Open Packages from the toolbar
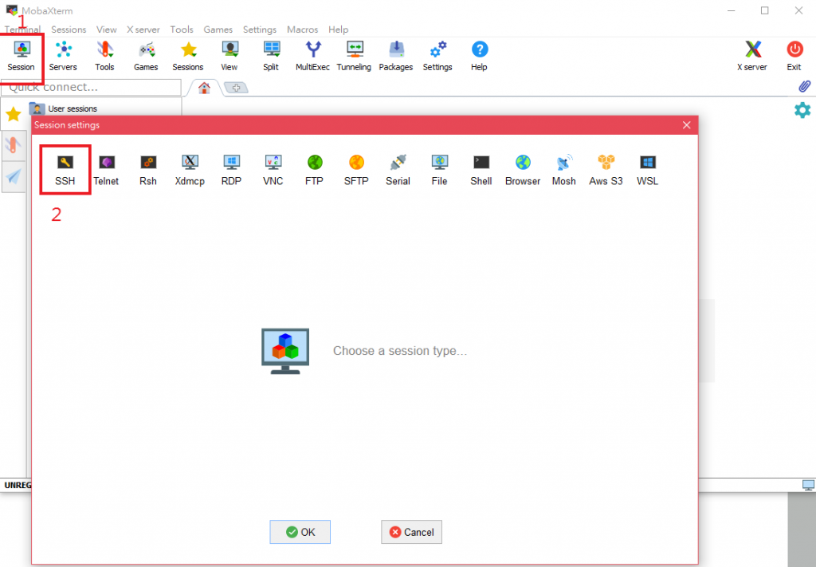This screenshot has width=816, height=567. pyautogui.click(x=396, y=57)
